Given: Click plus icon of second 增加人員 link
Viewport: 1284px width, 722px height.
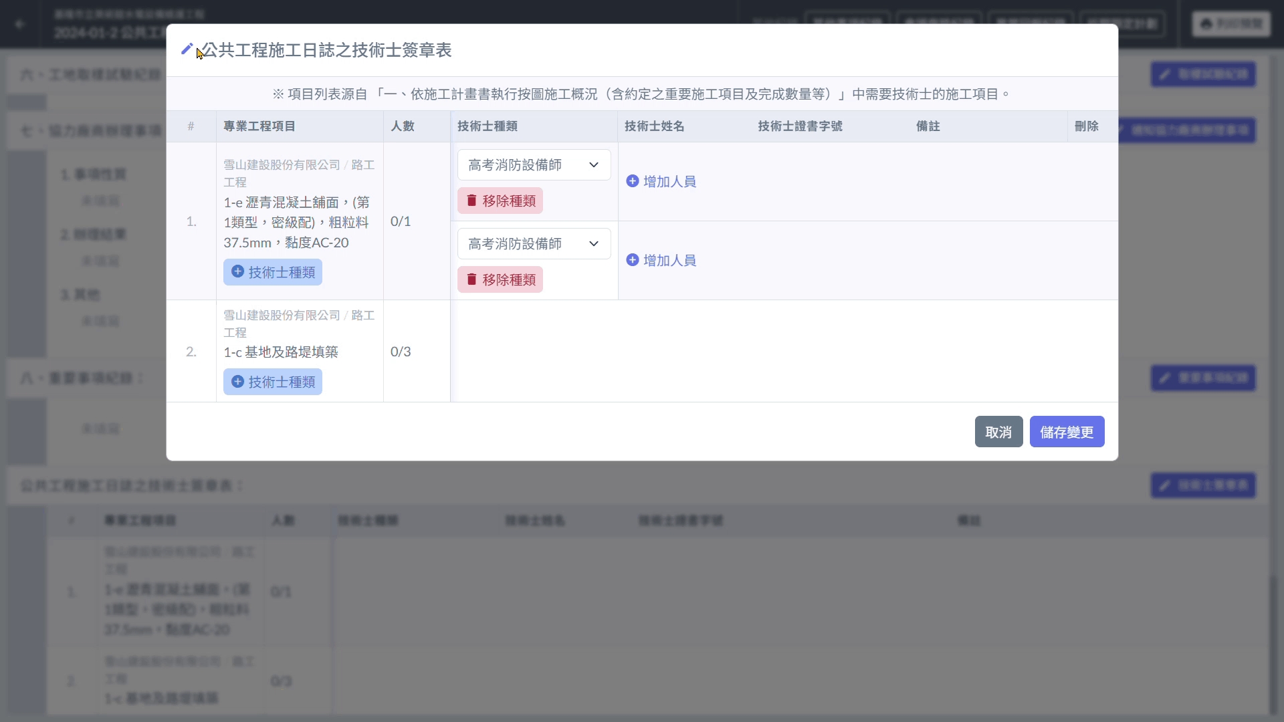Looking at the screenshot, I should (x=632, y=260).
